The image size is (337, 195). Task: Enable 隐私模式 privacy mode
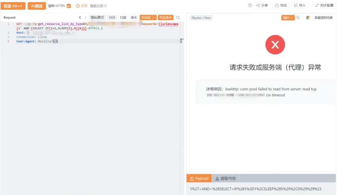[97, 17]
